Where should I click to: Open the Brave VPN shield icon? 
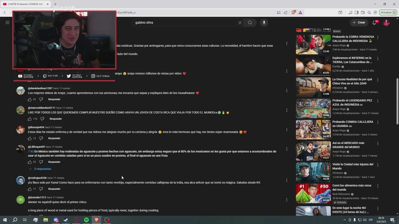375,12
